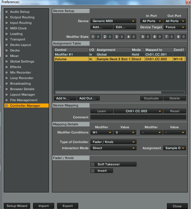Open the Device Target Focus dropdown
The image size is (191, 209).
click(175, 27)
